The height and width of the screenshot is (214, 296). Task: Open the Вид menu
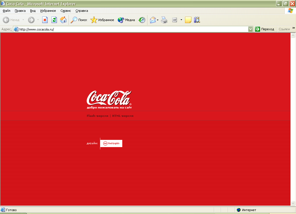click(x=33, y=11)
